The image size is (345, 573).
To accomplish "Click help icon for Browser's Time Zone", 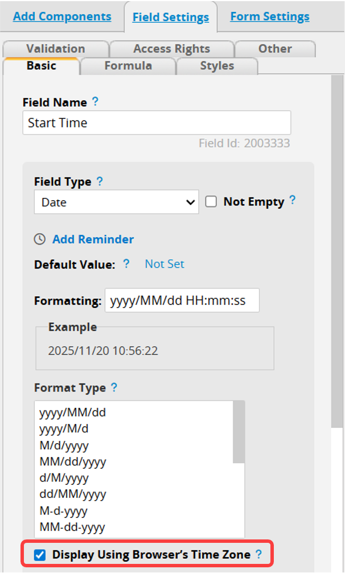I will tap(259, 554).
